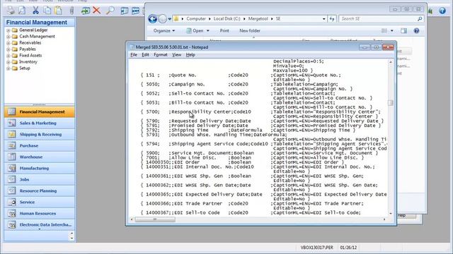
Task: Expand the General Ledger tree node
Action: 8,30
